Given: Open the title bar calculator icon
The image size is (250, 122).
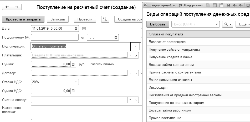Looking at the screenshot, I should tap(215, 5).
